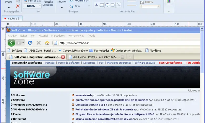Screen dimensions: 205x123
Task: Click the canvas vertical scrollbar up arrow
Action: (202, 29)
